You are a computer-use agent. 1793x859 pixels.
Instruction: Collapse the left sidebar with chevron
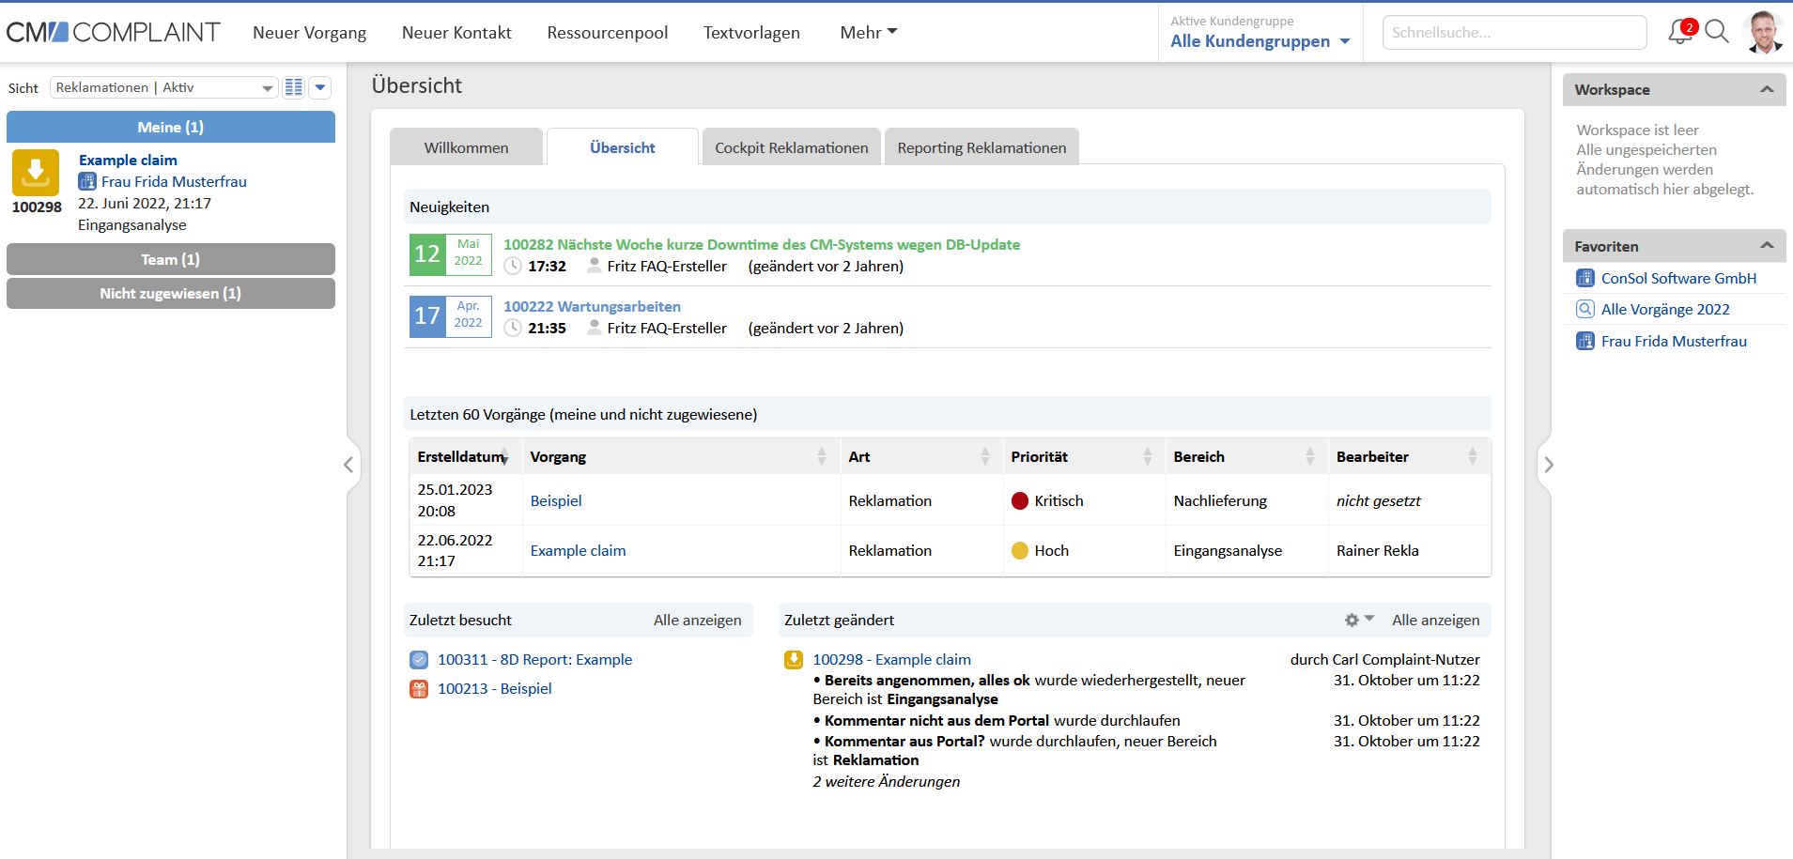click(x=348, y=465)
